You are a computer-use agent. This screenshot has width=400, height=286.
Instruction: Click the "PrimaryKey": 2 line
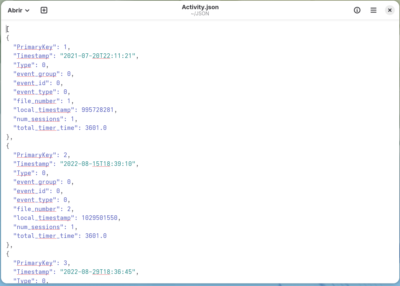[x=42, y=155]
